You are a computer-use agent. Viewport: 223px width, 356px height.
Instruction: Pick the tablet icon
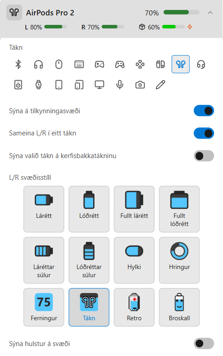[59, 85]
